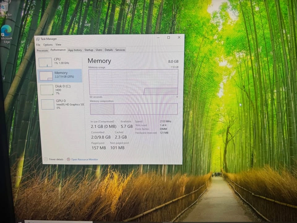Screen dimensions: 297x223
Task: Open the Services tab
Action: (120, 50)
